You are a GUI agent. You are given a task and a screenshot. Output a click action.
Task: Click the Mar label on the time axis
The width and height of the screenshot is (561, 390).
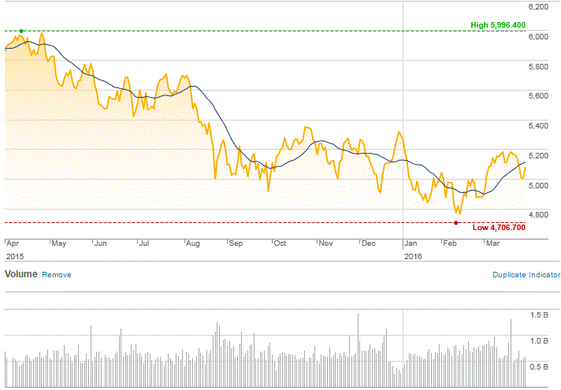coord(493,244)
